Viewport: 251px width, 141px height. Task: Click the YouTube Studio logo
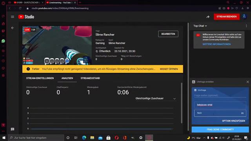pyautogui.click(x=26, y=17)
